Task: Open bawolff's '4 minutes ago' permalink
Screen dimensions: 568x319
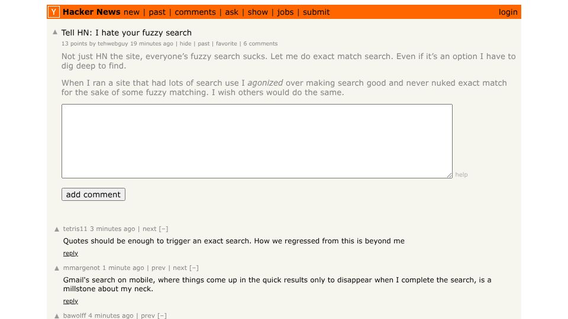Action: [111, 315]
